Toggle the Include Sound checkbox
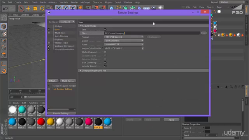This screenshot has width=249, height=140. click(x=105, y=66)
